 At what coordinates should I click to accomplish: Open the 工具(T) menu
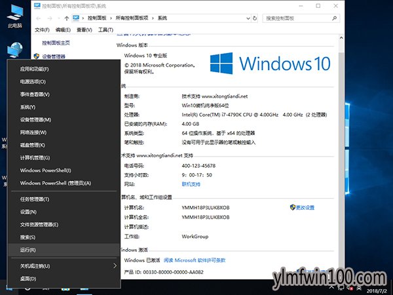pos(105,30)
